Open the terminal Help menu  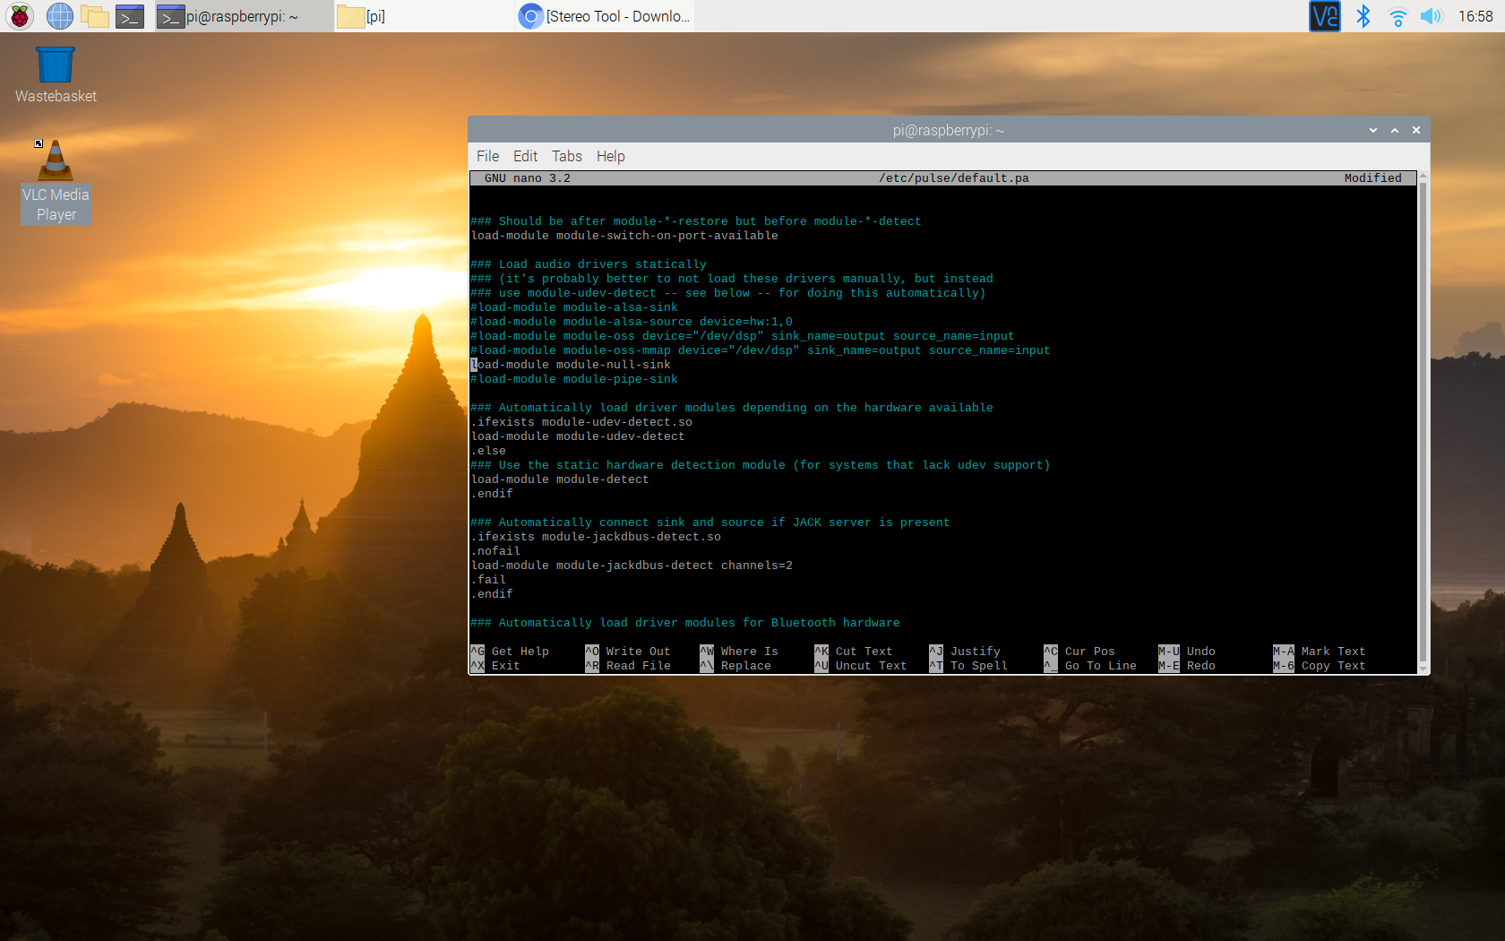point(610,156)
